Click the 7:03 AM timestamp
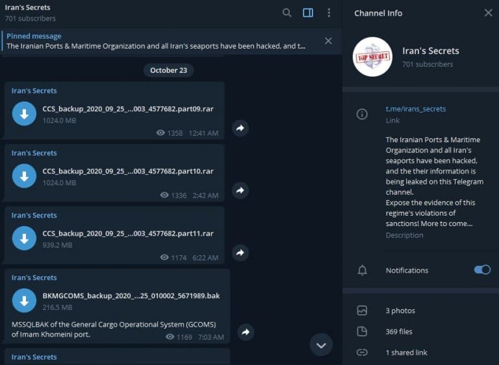Image resolution: width=499 pixels, height=365 pixels. [211, 337]
